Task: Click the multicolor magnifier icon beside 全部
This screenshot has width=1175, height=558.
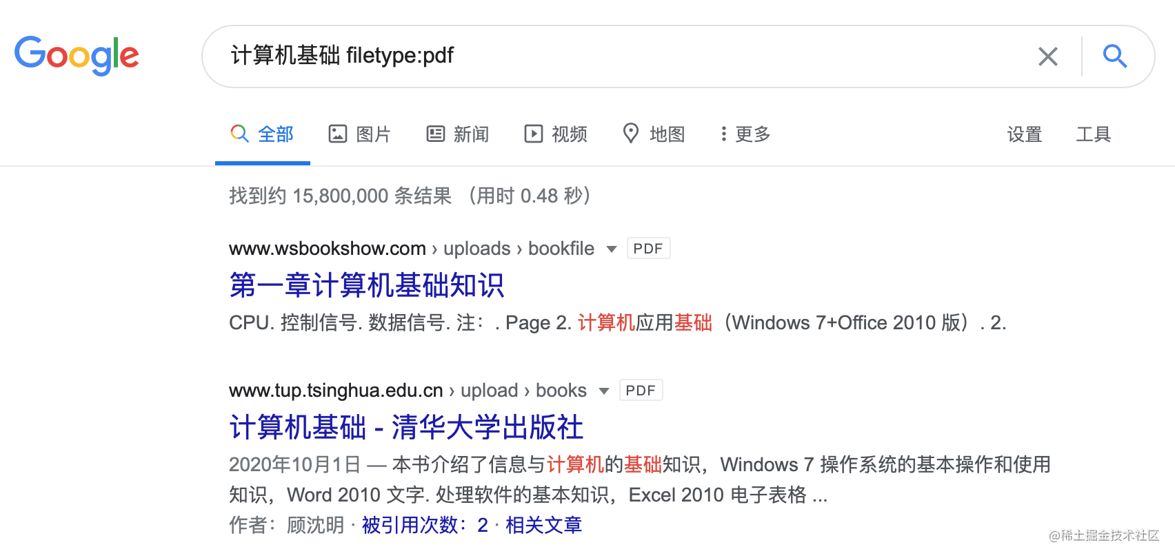Action: click(239, 134)
